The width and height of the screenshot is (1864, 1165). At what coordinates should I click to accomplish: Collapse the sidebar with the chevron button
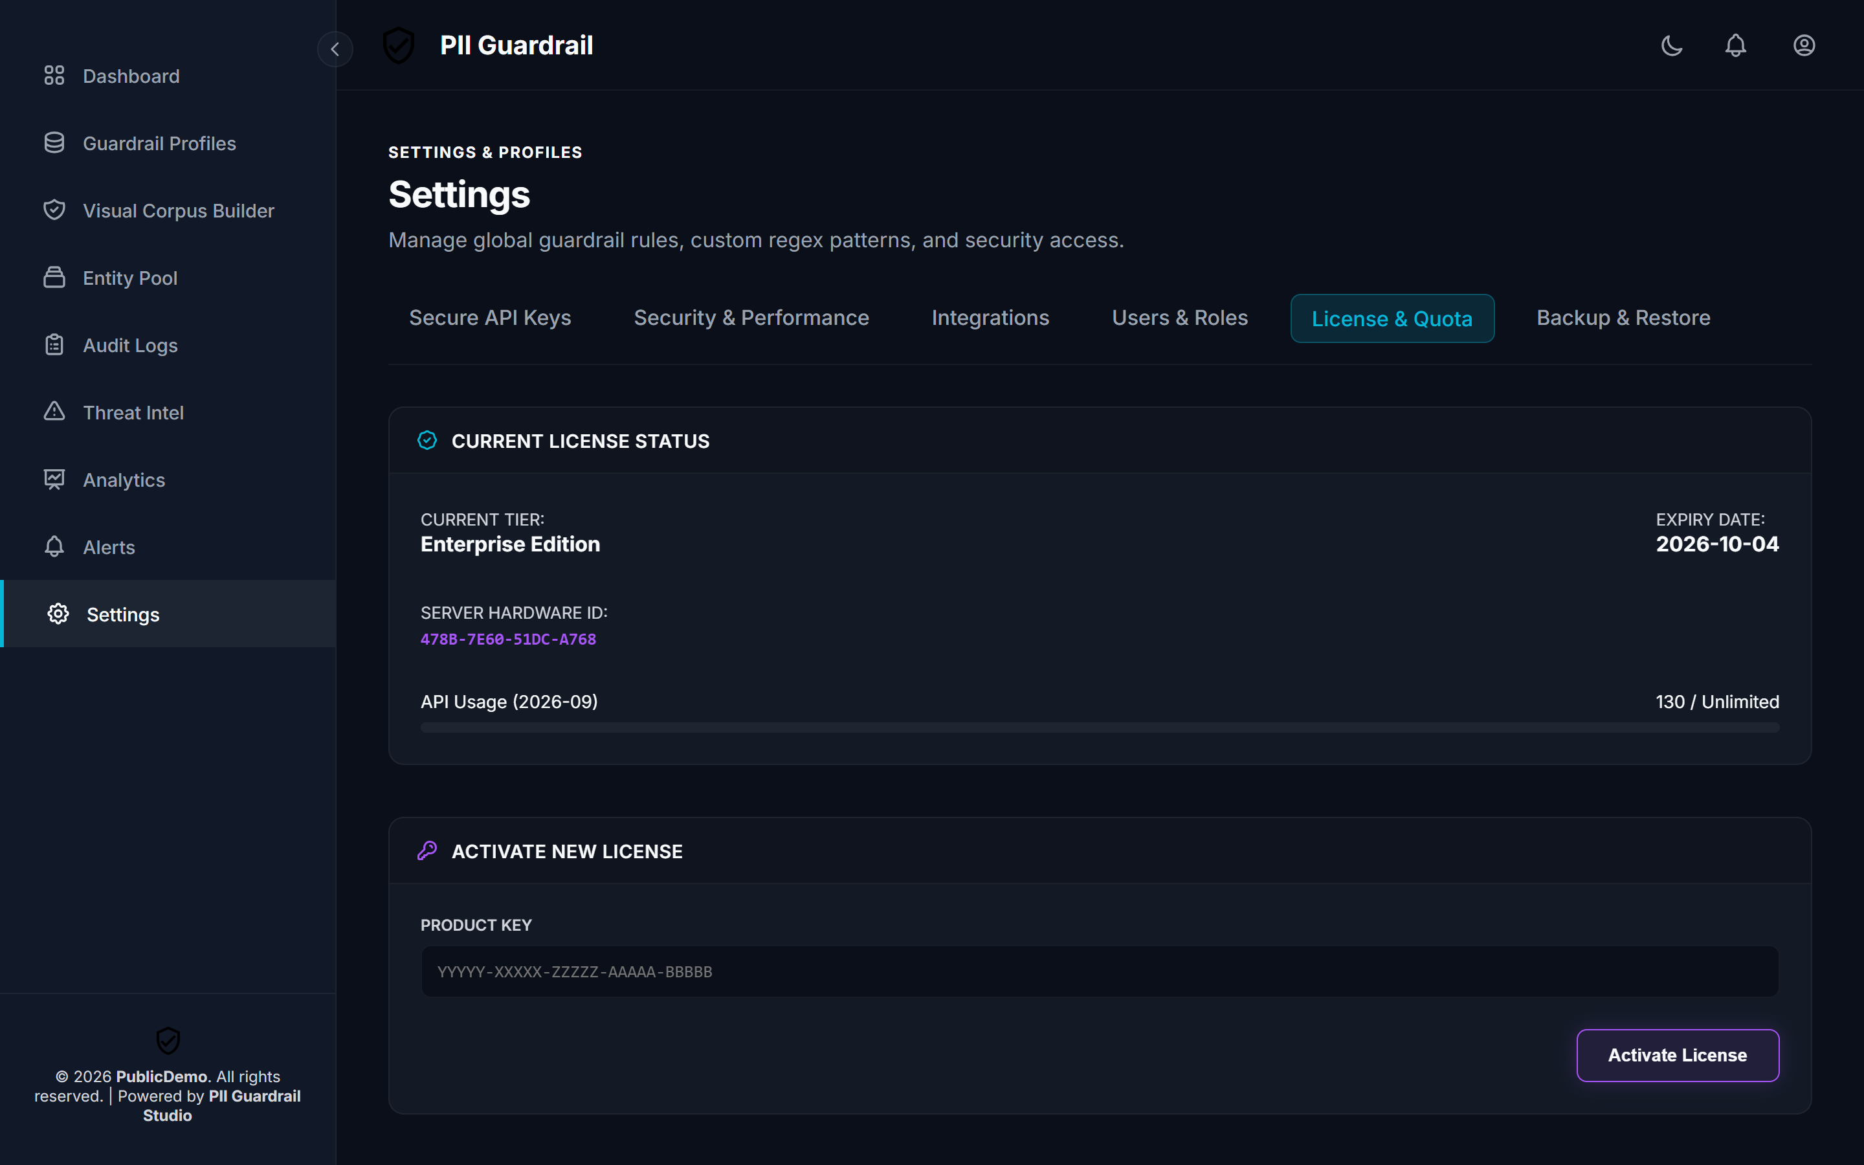coord(335,49)
